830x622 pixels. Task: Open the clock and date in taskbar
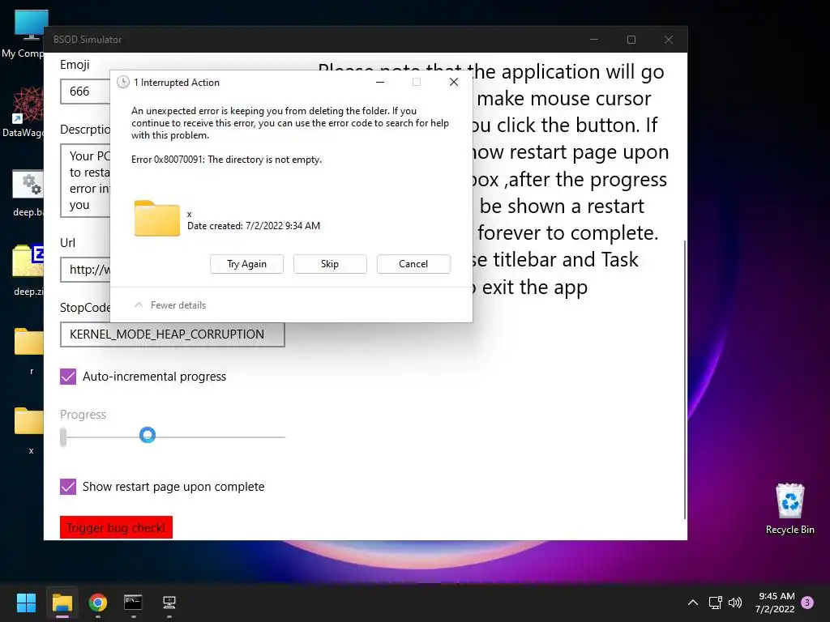[775, 603]
